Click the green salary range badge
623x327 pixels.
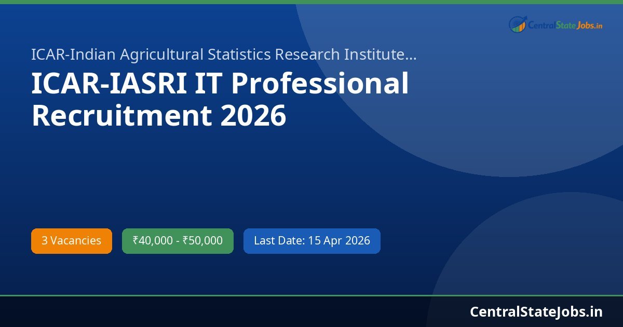177,240
